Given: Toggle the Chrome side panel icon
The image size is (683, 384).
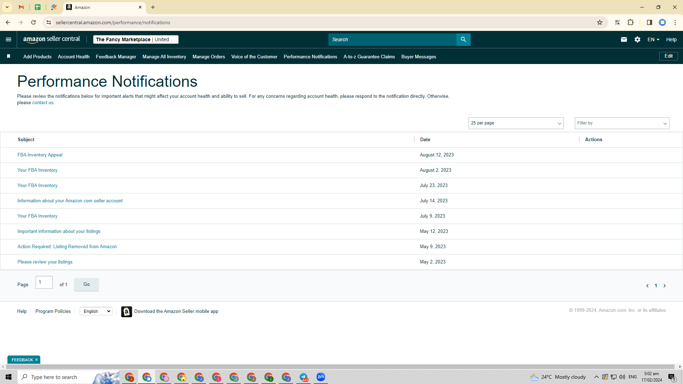Looking at the screenshot, I should tap(649, 22).
